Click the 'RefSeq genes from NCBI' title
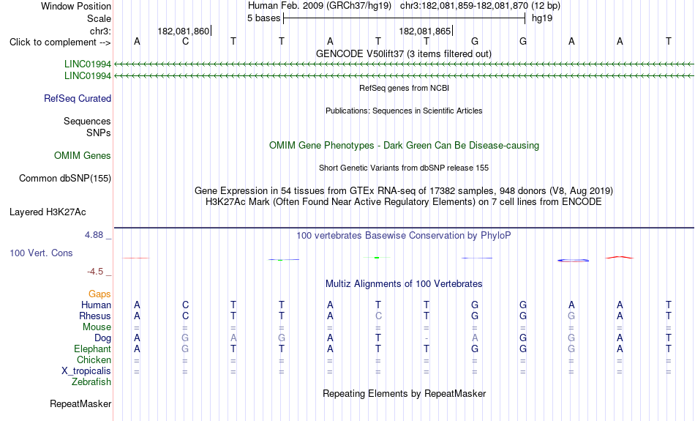The height and width of the screenshot is (421, 695). tap(404, 88)
